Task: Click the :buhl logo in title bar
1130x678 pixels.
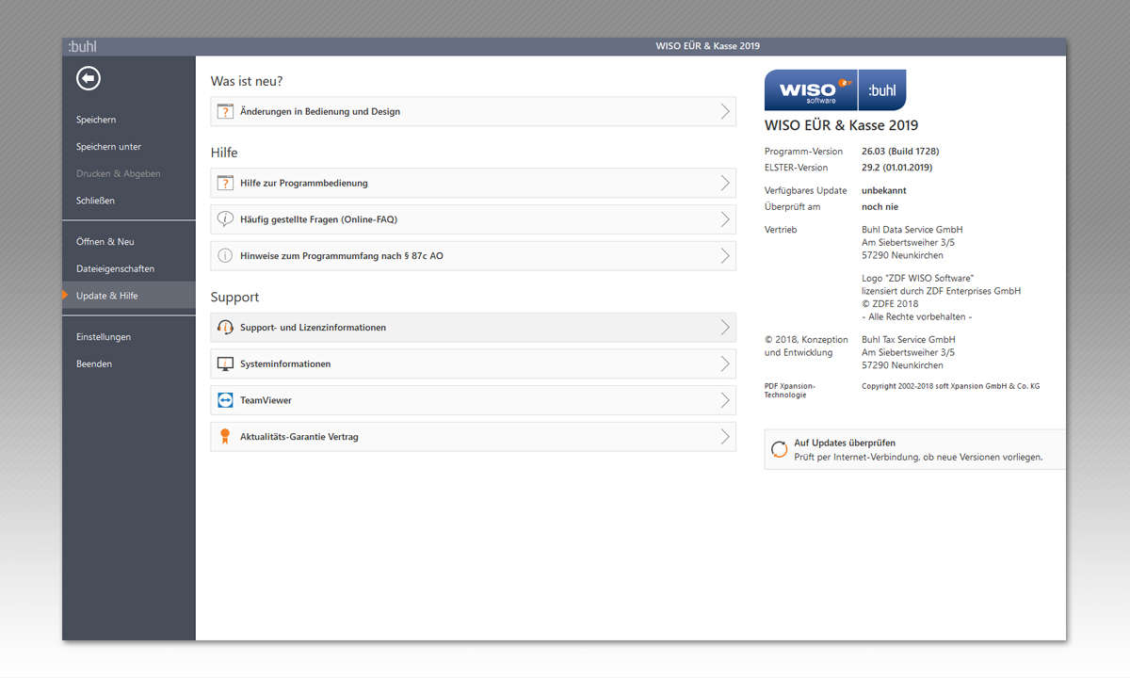Action: 82,46
